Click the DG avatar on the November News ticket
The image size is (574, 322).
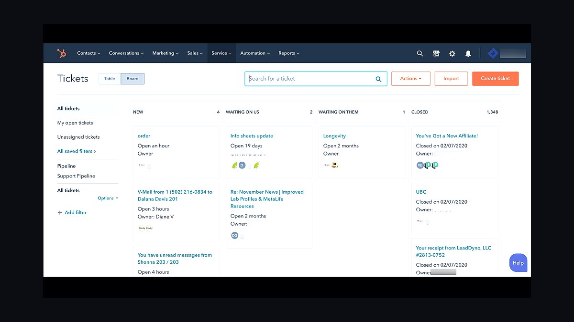(234, 235)
